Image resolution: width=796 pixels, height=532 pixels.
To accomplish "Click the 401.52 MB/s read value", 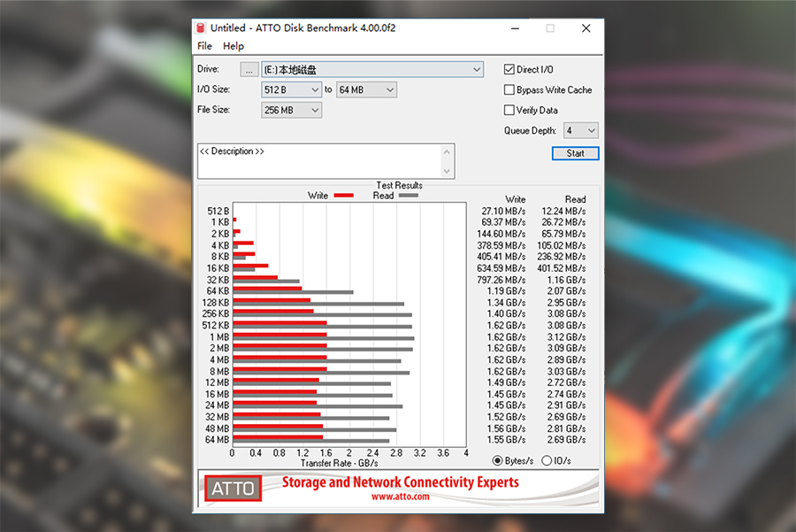I will tap(562, 268).
